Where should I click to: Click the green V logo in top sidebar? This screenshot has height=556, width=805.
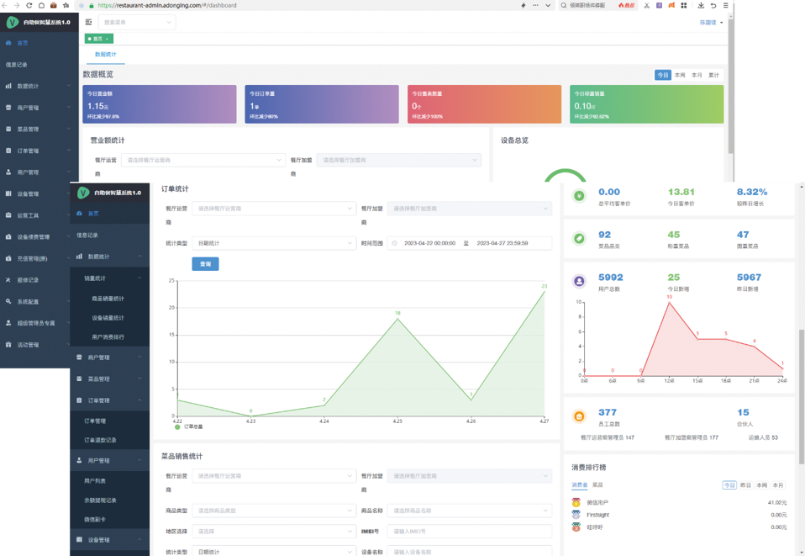click(x=13, y=22)
